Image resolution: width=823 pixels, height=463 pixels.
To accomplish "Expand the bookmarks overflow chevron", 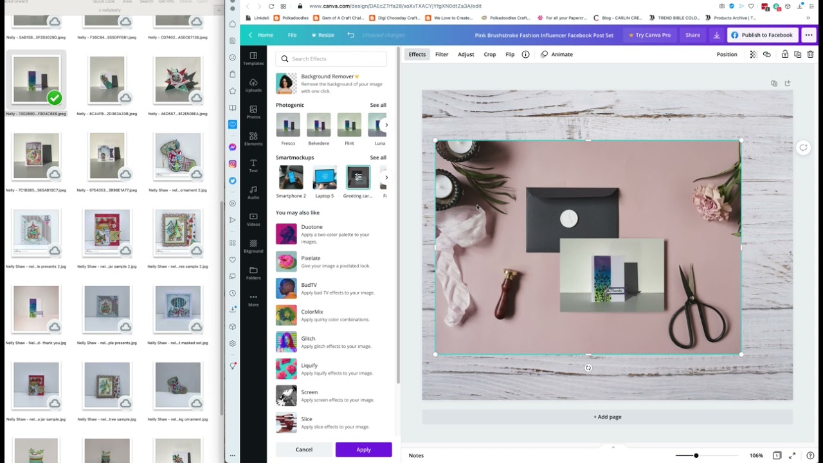I will point(809,18).
